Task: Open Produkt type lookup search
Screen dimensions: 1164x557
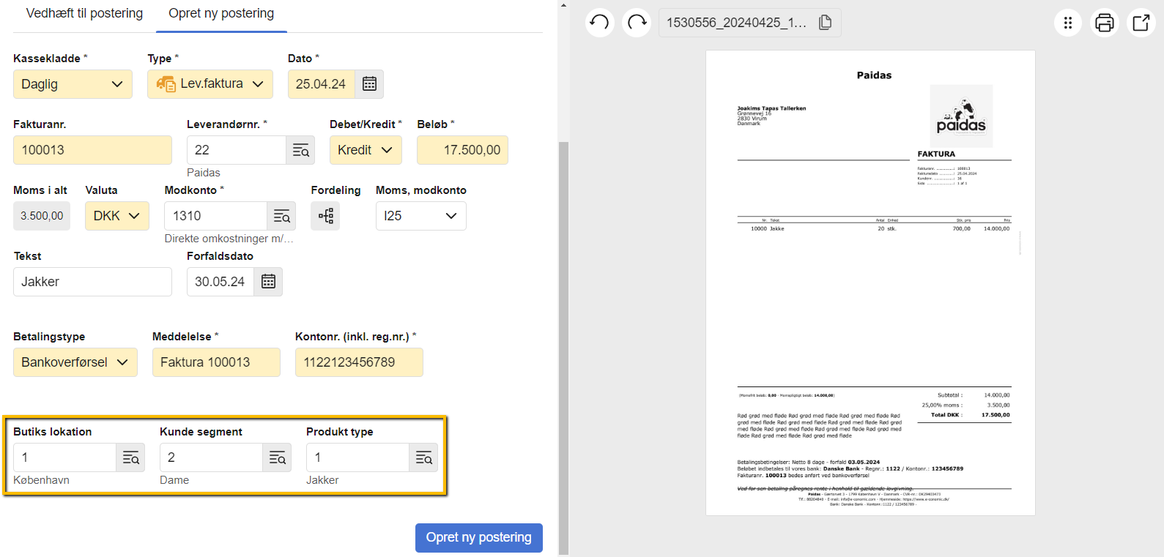Action: 423,457
